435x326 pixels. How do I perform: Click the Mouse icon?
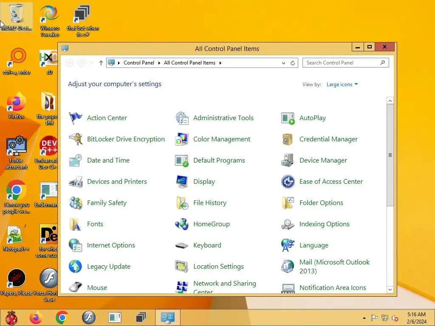[x=76, y=287]
